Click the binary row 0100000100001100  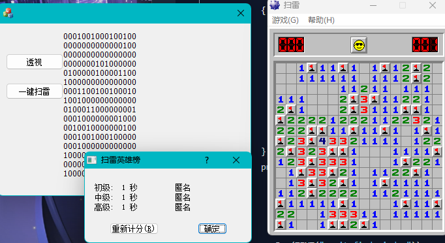click(x=100, y=73)
